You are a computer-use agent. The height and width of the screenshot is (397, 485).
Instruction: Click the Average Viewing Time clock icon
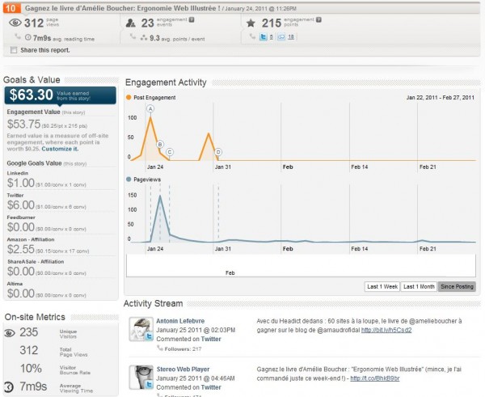point(9,386)
